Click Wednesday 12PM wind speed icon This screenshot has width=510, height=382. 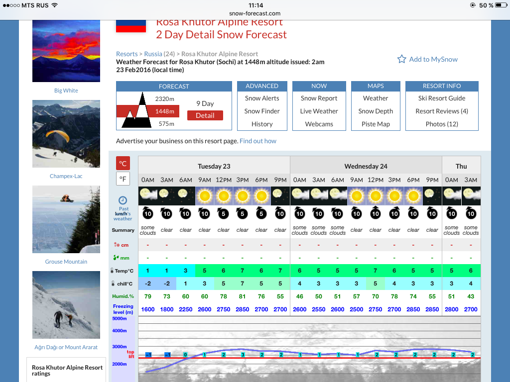click(x=376, y=213)
